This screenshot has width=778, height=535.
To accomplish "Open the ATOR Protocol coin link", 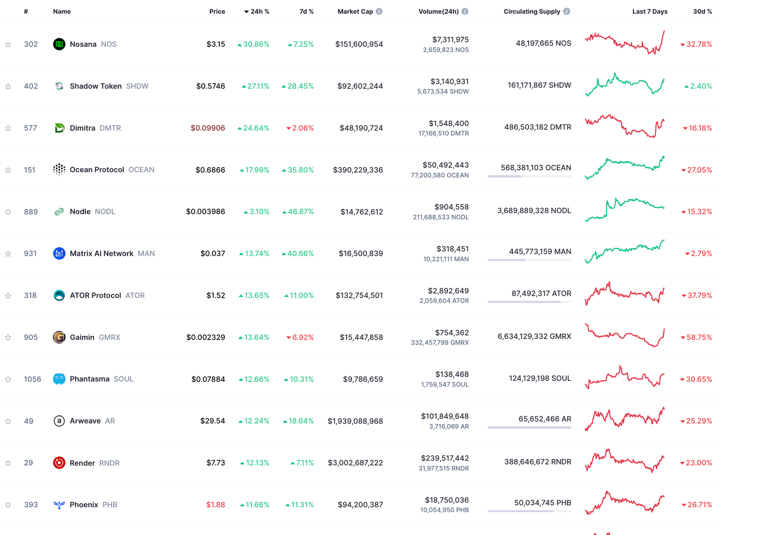I will [95, 295].
